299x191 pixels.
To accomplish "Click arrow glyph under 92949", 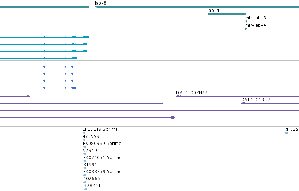I will click(84, 154).
